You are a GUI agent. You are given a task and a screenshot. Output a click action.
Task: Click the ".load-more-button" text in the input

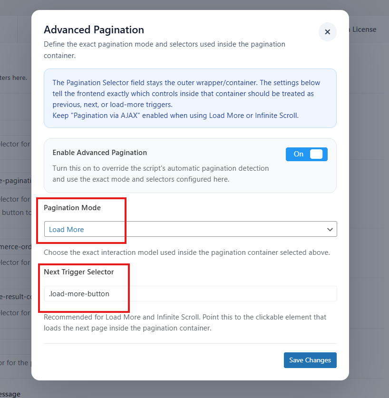point(79,294)
